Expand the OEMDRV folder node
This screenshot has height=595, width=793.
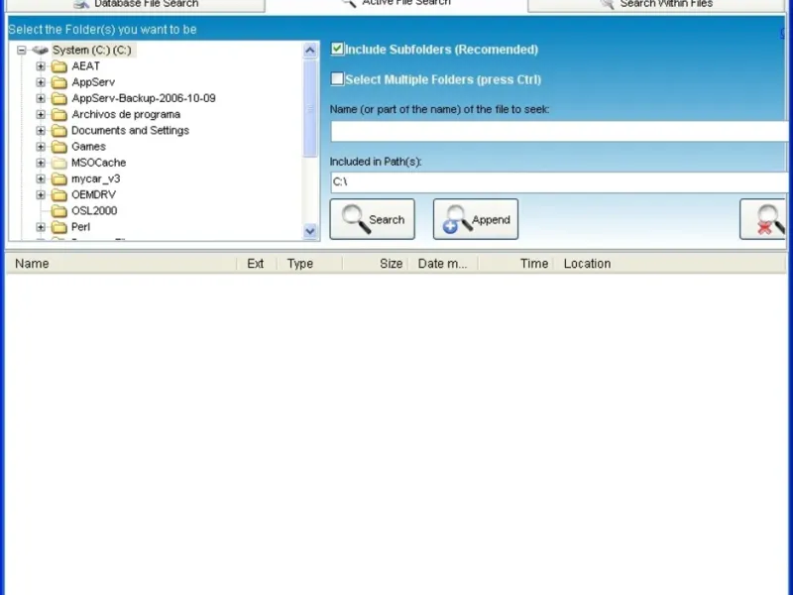click(41, 194)
